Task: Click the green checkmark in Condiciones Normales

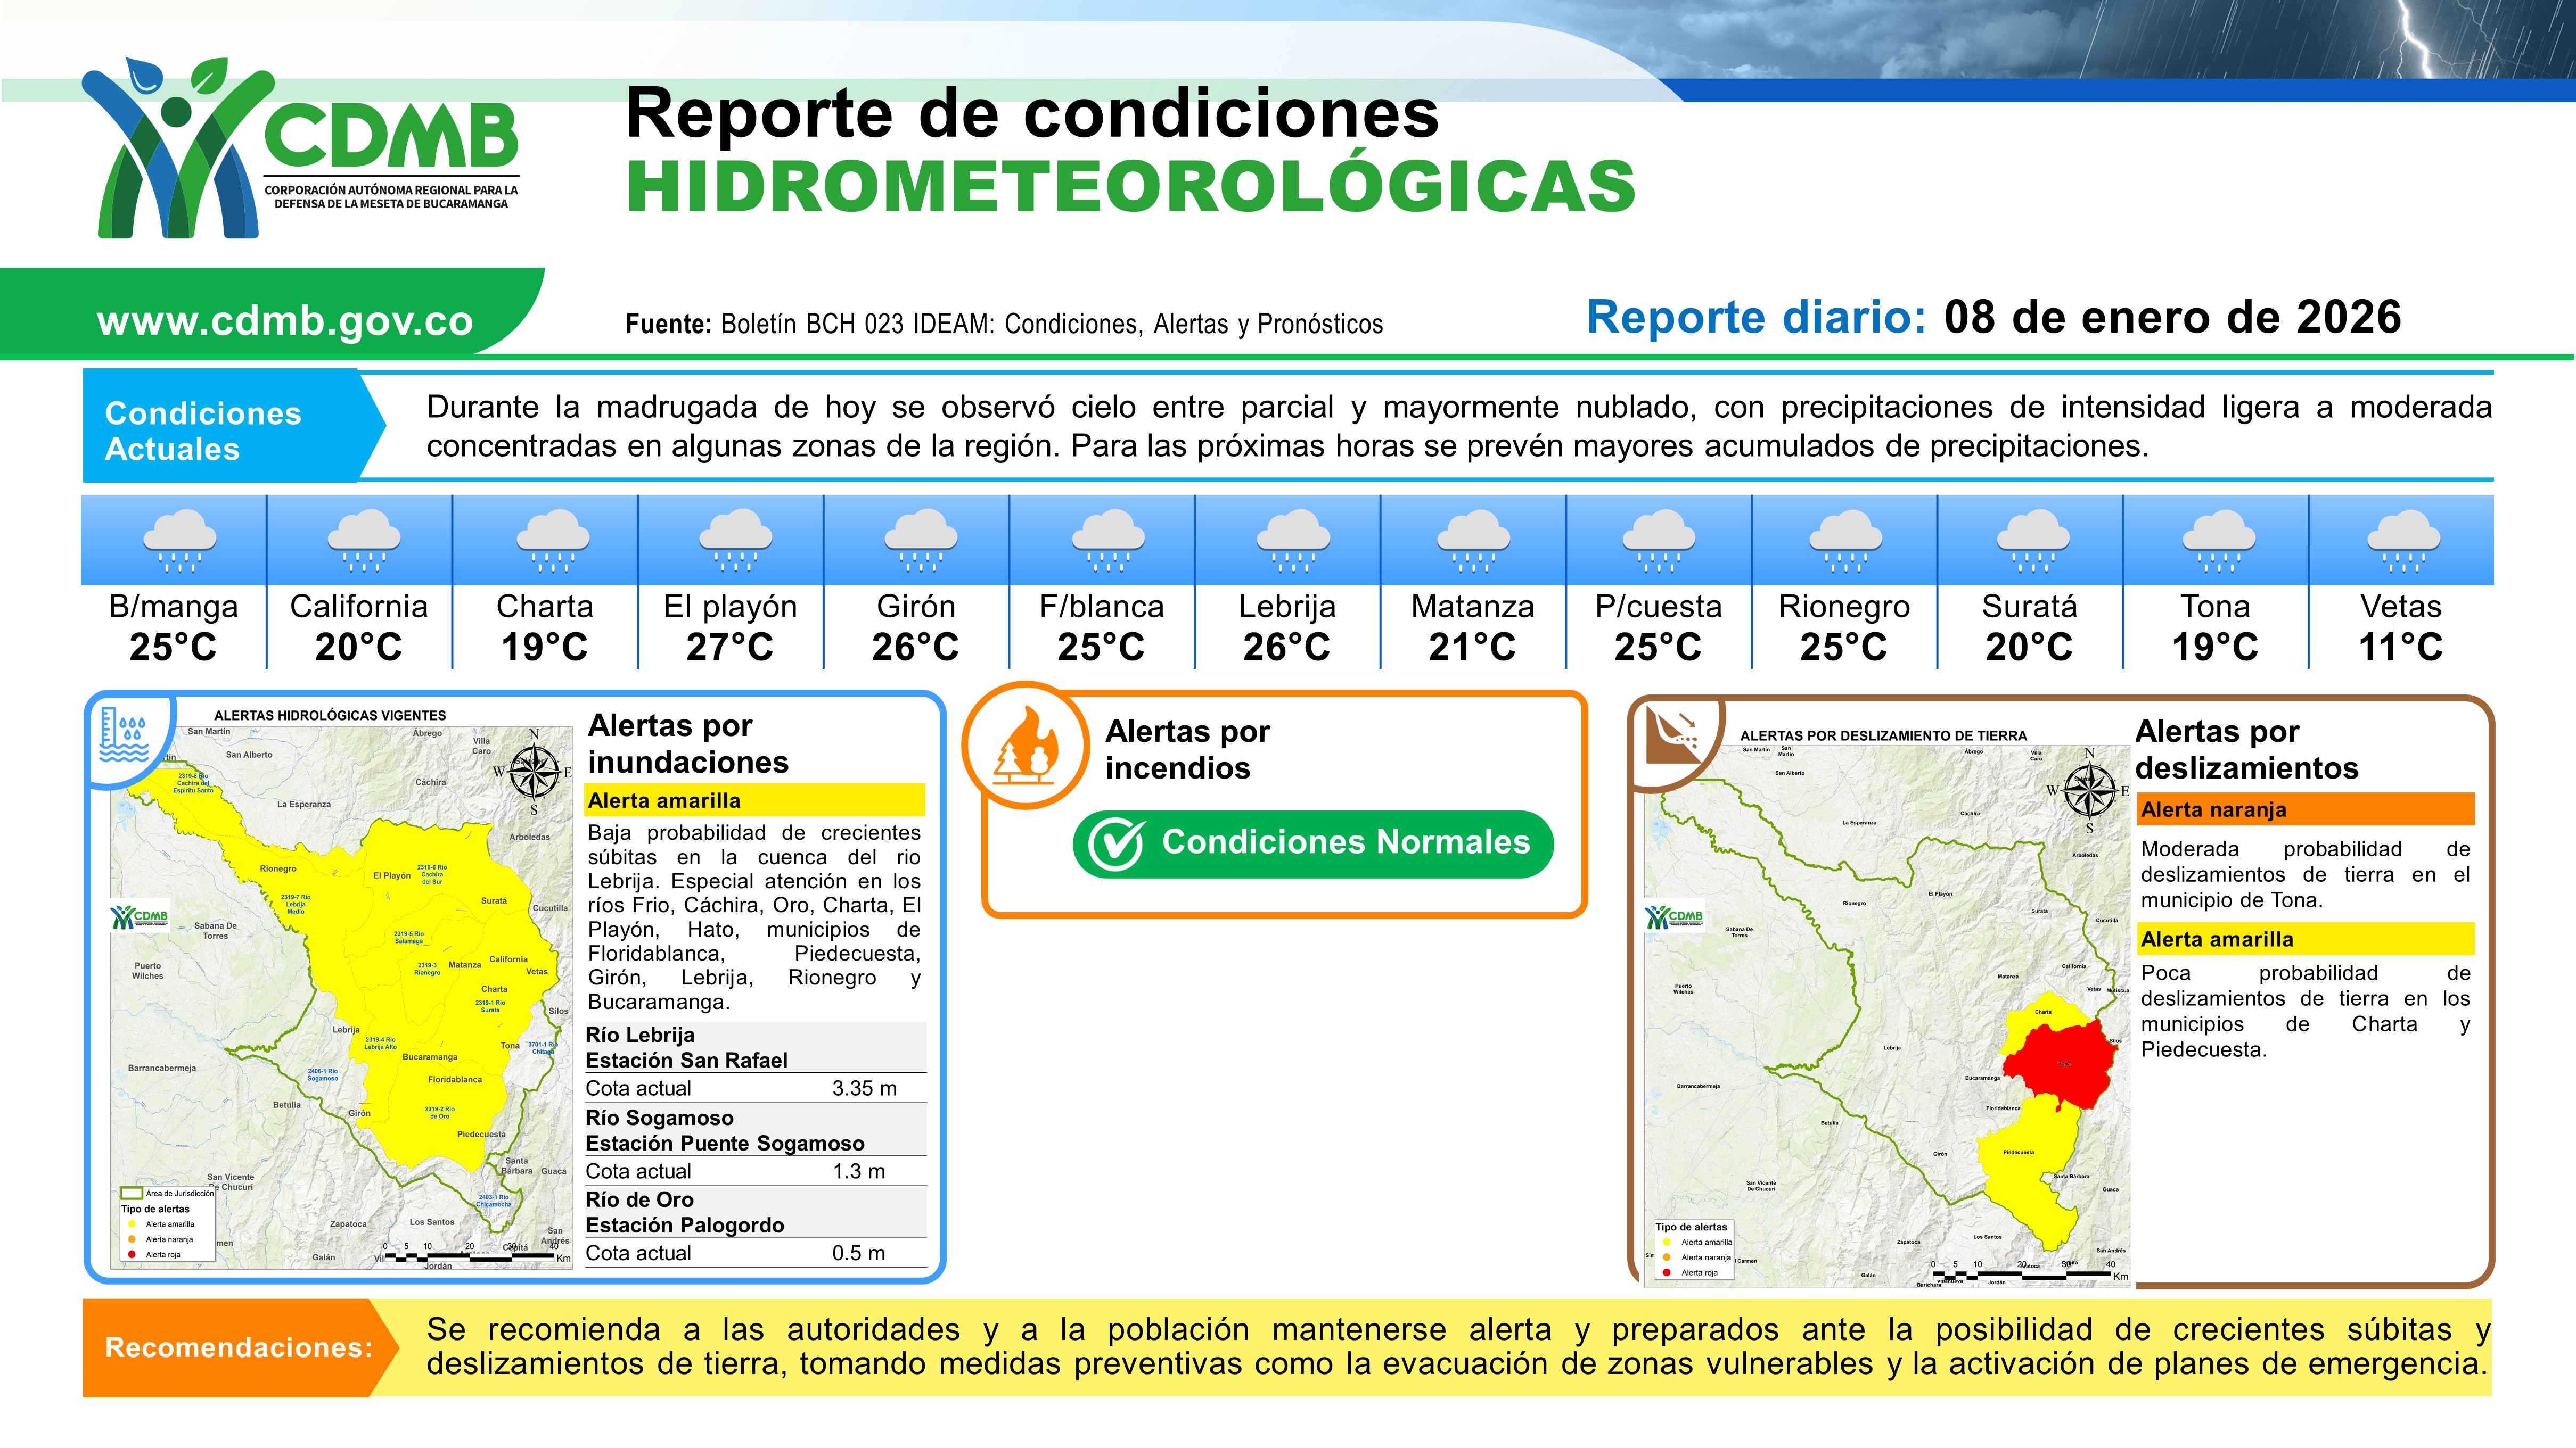Action: pos(1115,845)
